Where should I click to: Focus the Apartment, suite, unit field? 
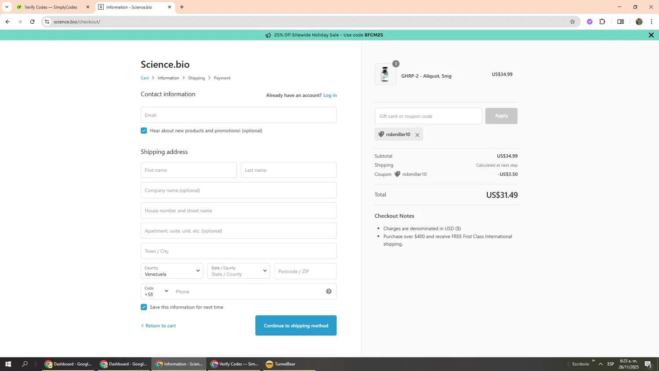[239, 231]
